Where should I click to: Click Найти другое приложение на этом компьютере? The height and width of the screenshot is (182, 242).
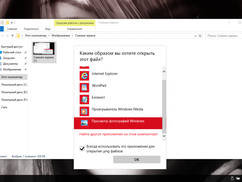[x=119, y=134]
